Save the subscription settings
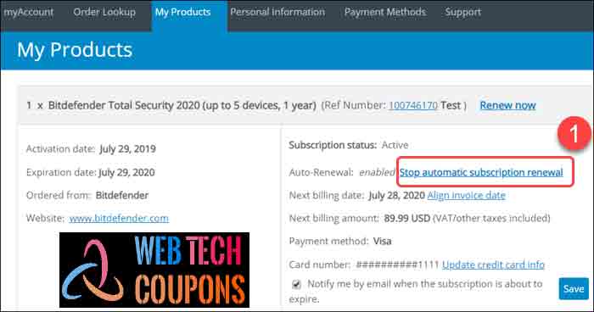This screenshot has height=312, width=594. (x=574, y=289)
